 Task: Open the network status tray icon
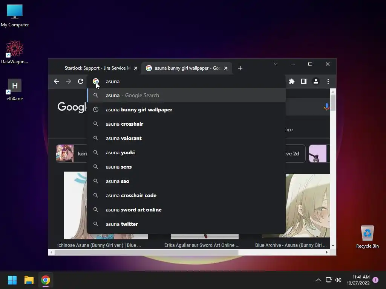click(329, 280)
